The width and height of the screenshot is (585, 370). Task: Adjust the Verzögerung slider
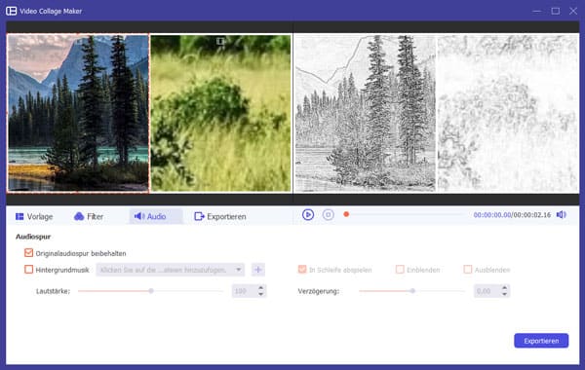point(412,291)
